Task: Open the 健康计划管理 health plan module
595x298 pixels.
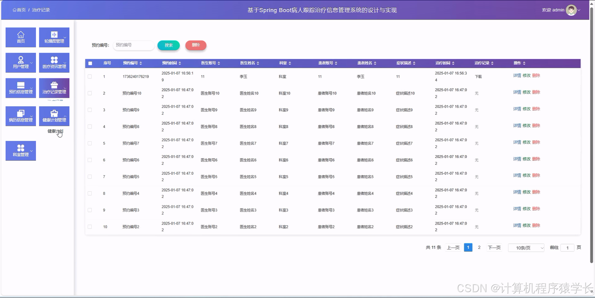Action: click(54, 116)
